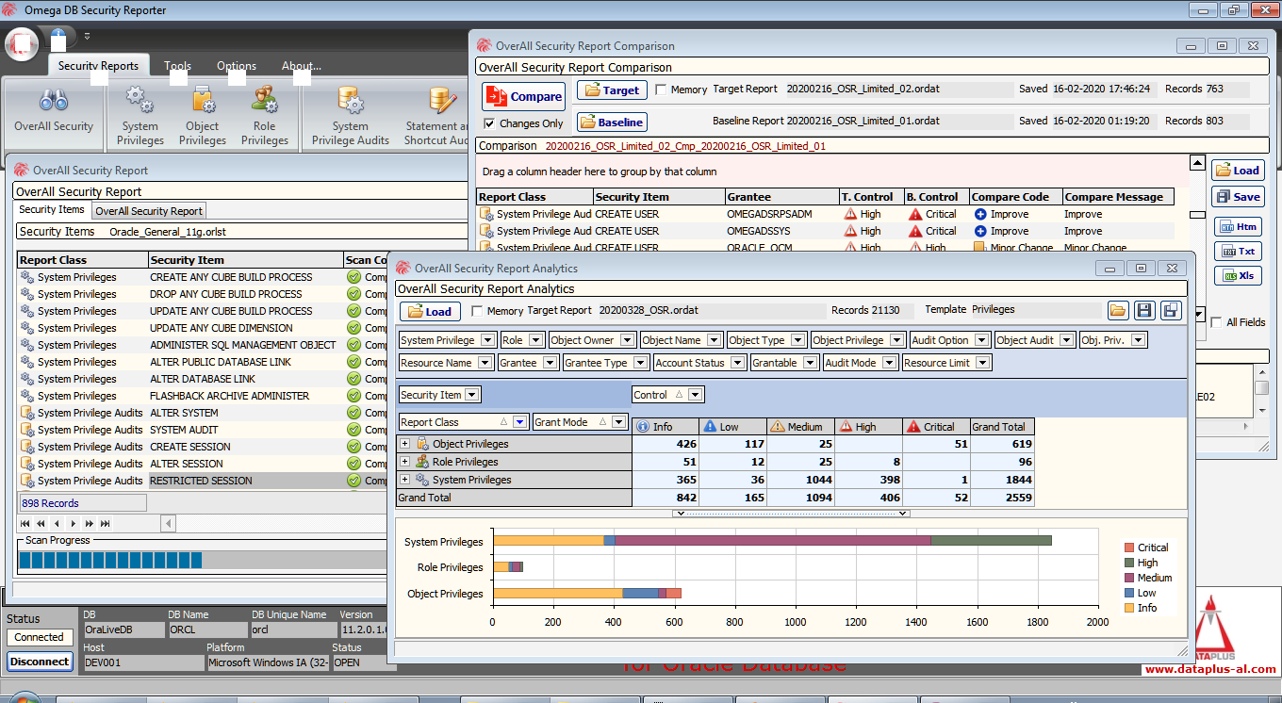Export comparison report as Htm

click(x=1238, y=227)
